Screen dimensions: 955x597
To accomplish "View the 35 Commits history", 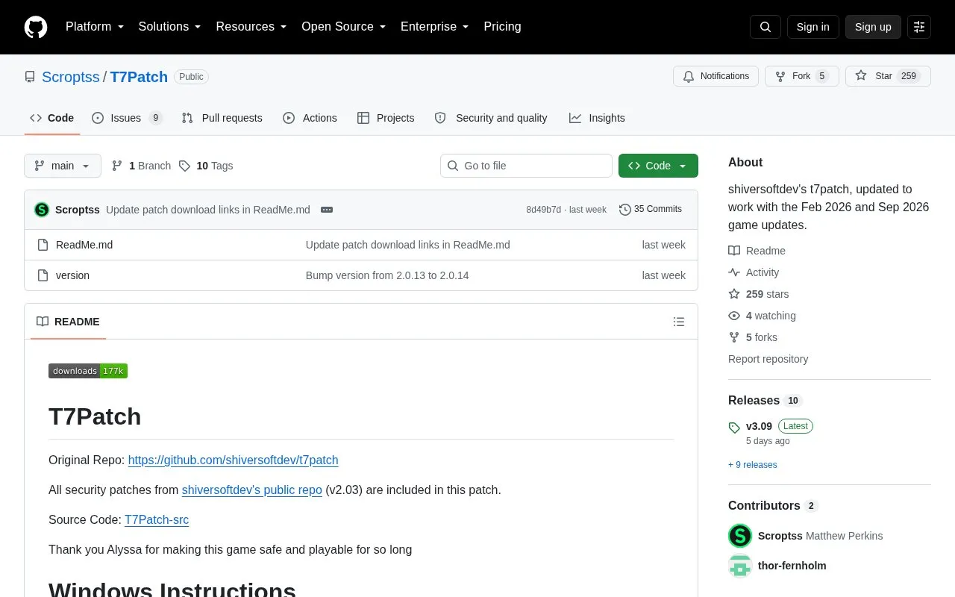I will click(651, 210).
